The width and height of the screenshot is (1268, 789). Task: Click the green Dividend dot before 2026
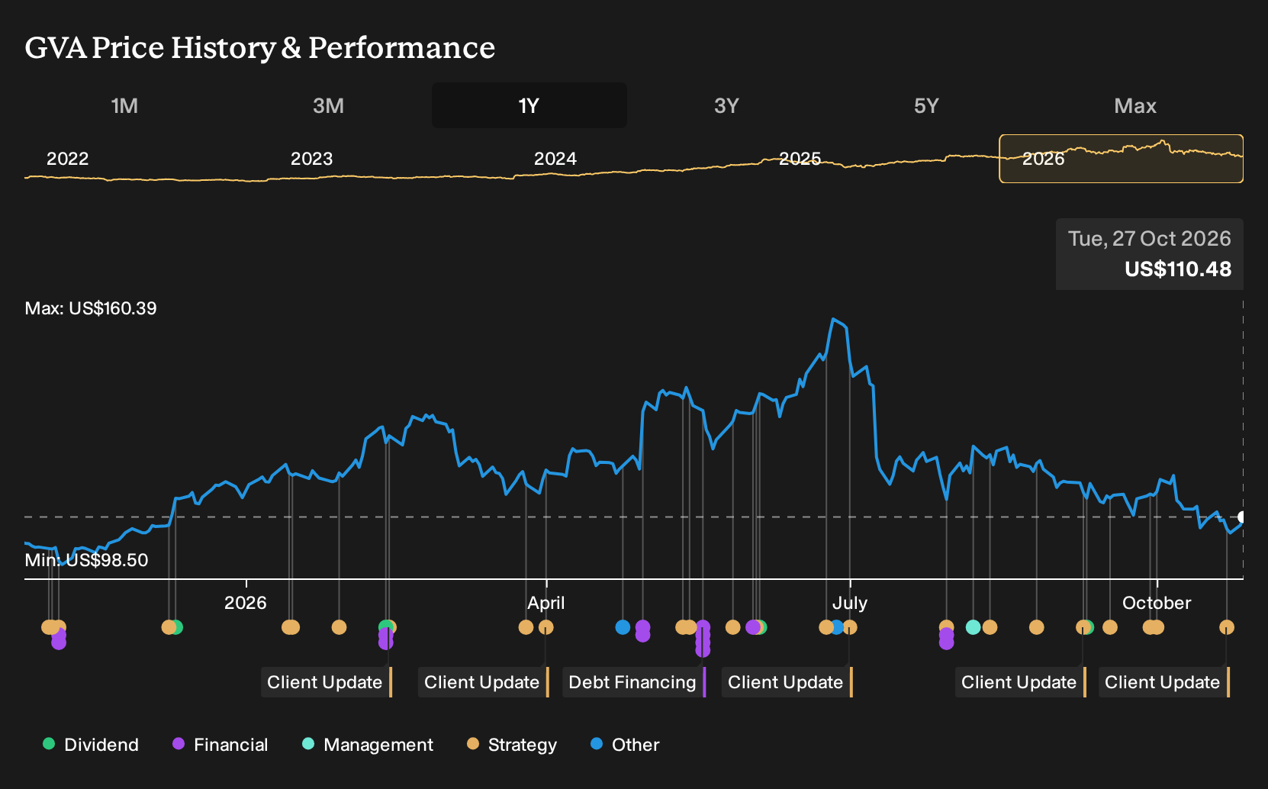click(177, 627)
